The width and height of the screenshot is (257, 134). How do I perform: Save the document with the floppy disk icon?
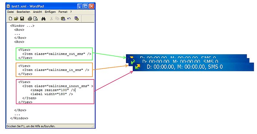(x=22, y=19)
